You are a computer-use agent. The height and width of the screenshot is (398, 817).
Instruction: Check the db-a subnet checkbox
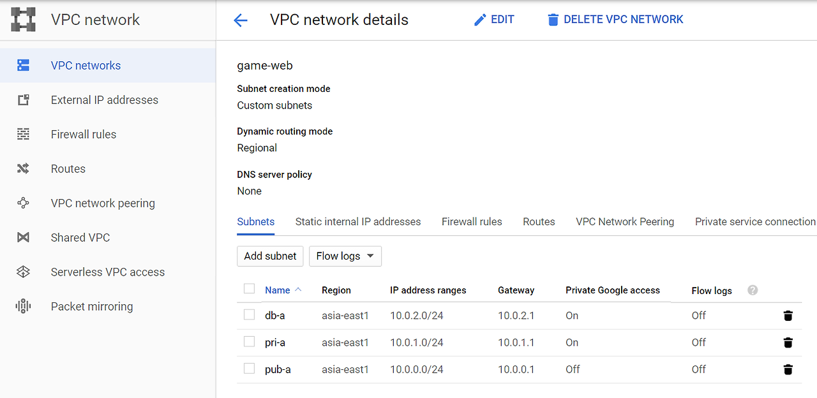click(250, 314)
